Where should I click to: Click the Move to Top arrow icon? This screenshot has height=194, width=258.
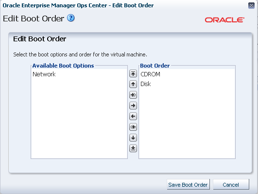[133, 73]
